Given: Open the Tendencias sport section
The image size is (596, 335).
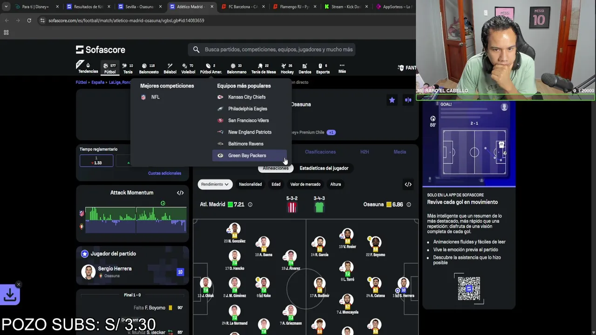Looking at the screenshot, I should pos(88,68).
